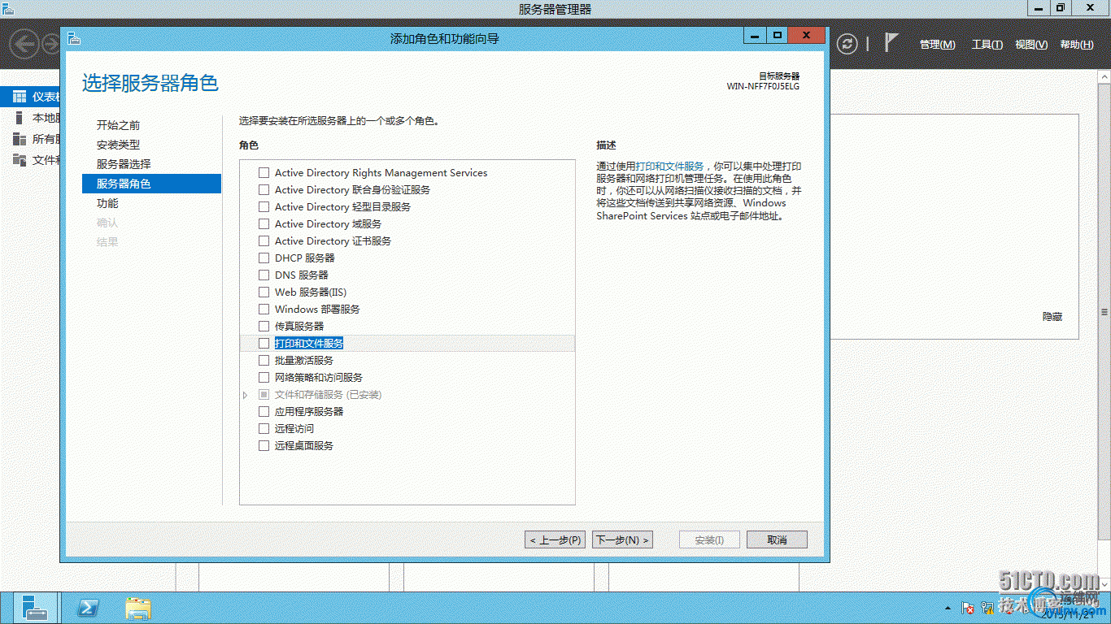Check Active Directory 证书服务
Viewport: 1111px width, 624px height.
264,240
